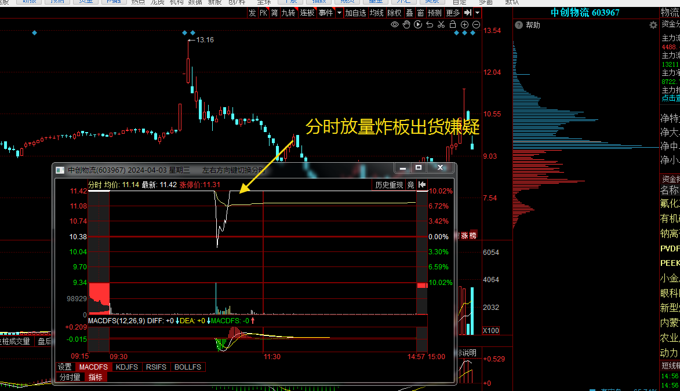Click the 除权 ex-rights button
Screen dimensions: 680x391
click(394, 13)
